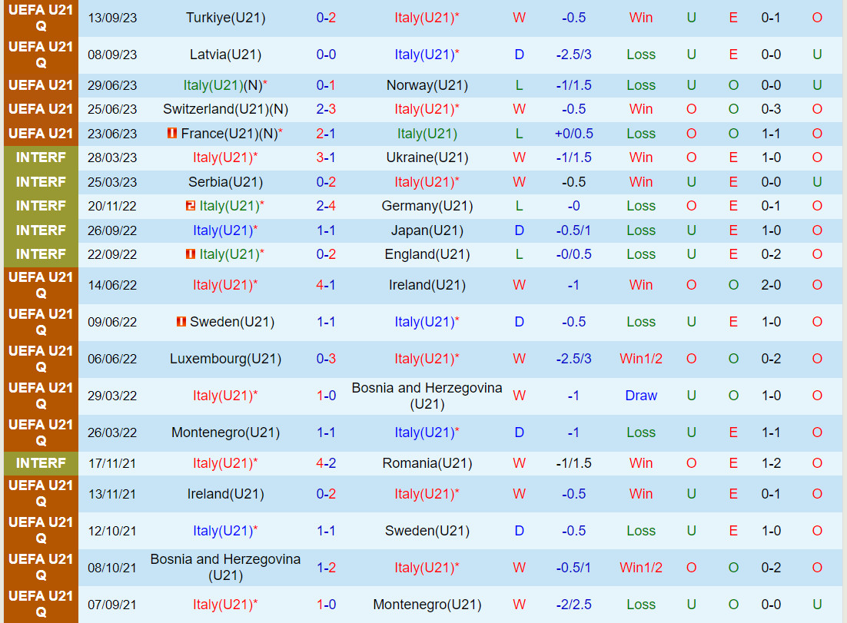The width and height of the screenshot is (847, 623).
Task: Click the red card icon beside Italy(U21) on 22/09/22
Action: point(190,254)
